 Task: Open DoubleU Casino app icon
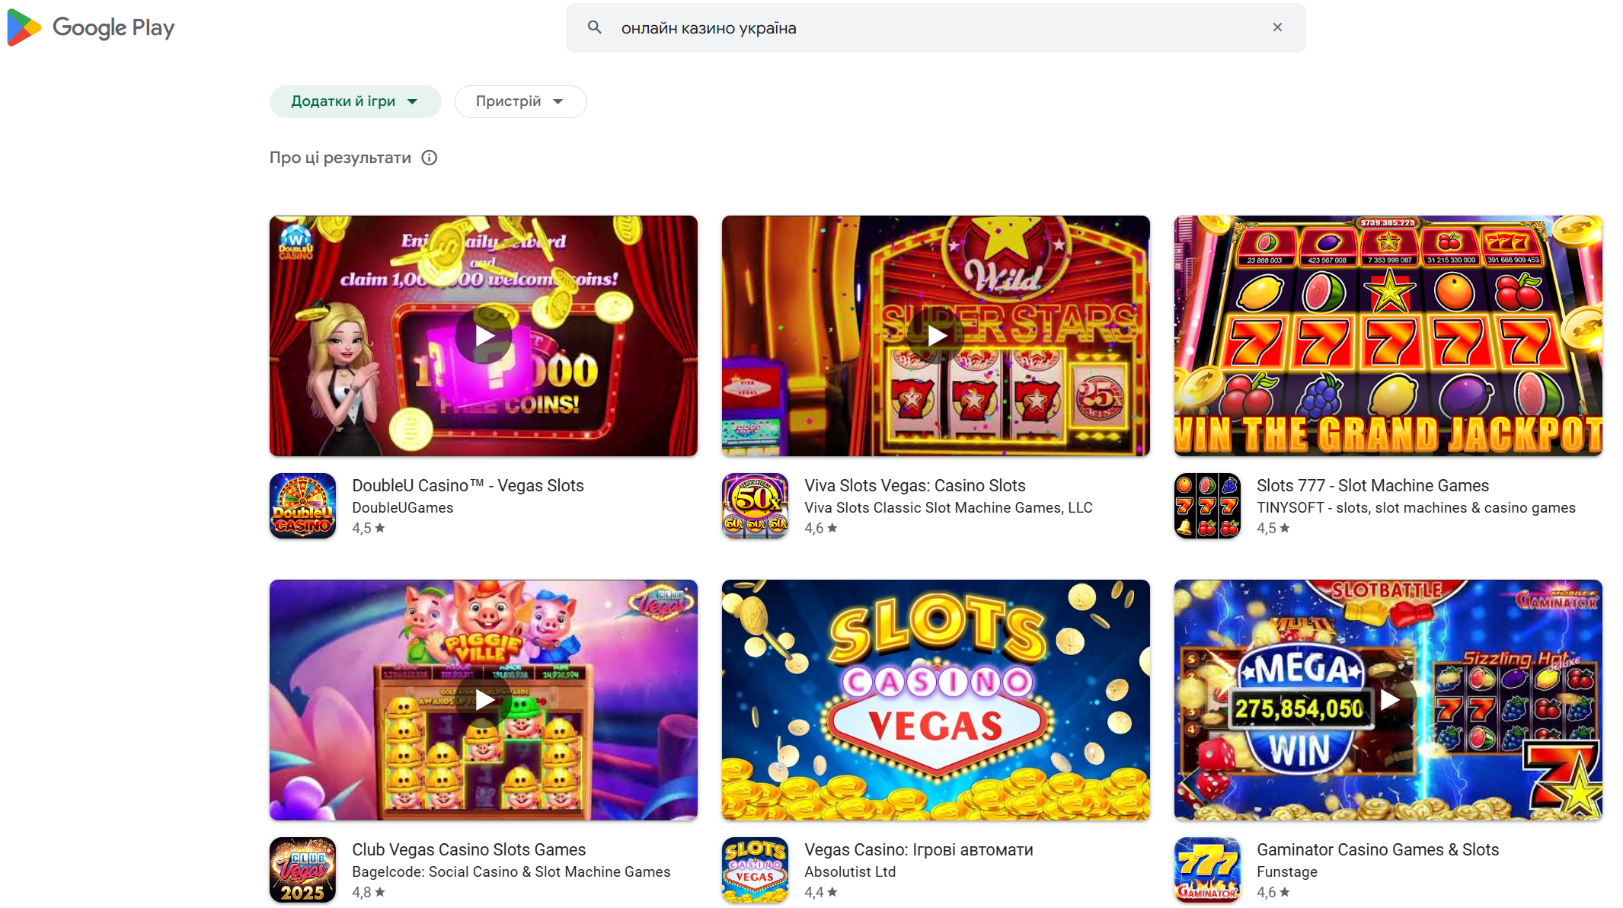coord(302,506)
